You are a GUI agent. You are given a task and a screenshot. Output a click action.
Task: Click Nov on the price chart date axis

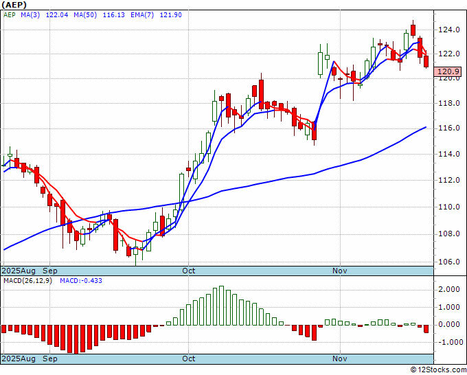click(x=340, y=271)
